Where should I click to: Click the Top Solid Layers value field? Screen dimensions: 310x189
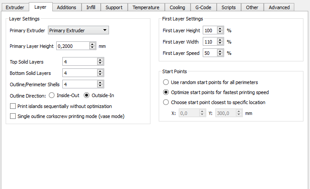coord(80,61)
